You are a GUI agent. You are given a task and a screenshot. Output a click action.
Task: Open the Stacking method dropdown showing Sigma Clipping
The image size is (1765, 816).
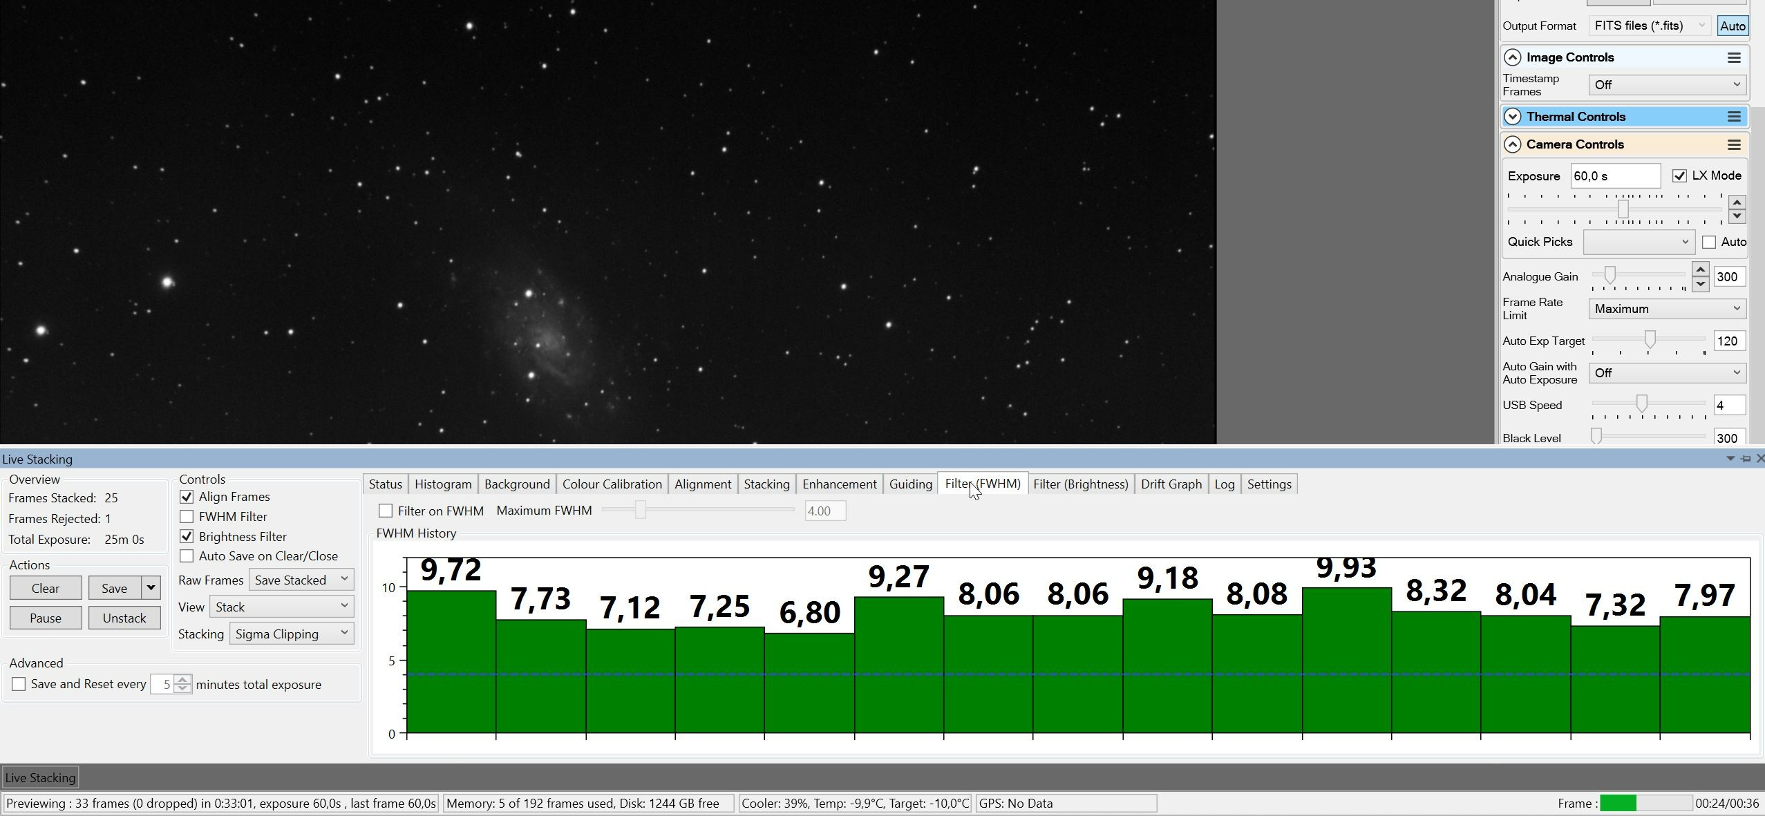(x=292, y=634)
